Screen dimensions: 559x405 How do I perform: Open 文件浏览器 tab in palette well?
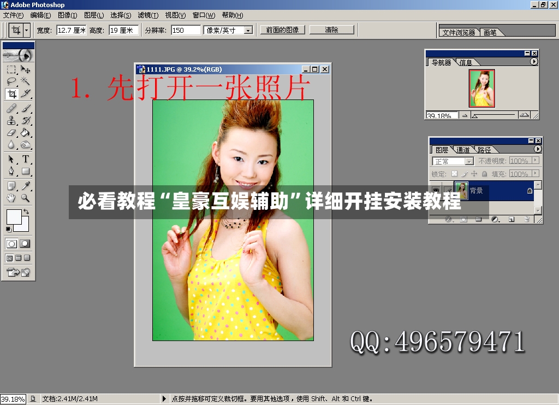point(459,32)
